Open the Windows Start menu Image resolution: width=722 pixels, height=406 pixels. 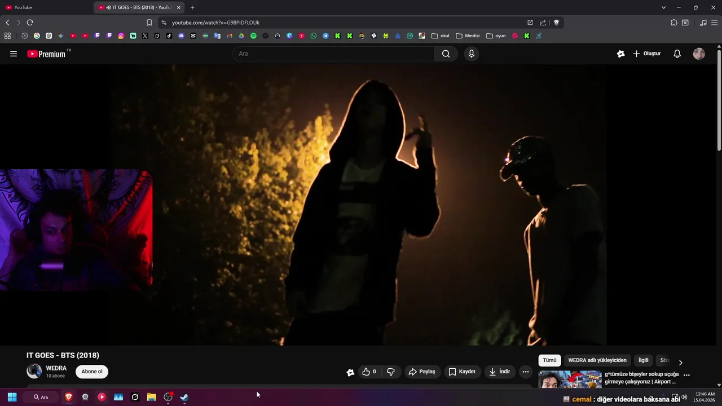pos(12,397)
